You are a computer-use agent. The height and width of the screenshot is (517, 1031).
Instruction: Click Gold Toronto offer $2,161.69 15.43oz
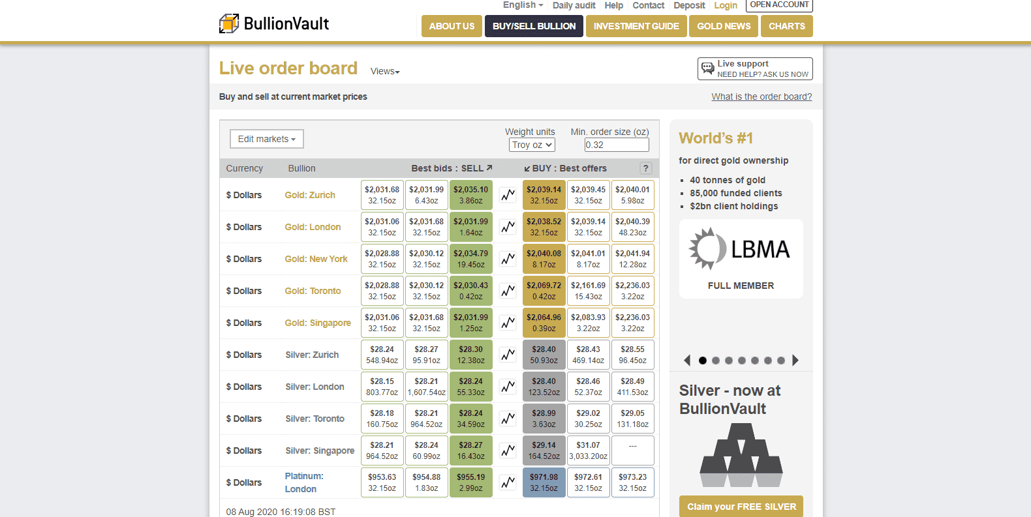tap(588, 291)
